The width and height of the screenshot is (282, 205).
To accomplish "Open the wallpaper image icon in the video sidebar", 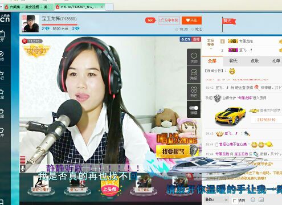I will click(194, 74).
